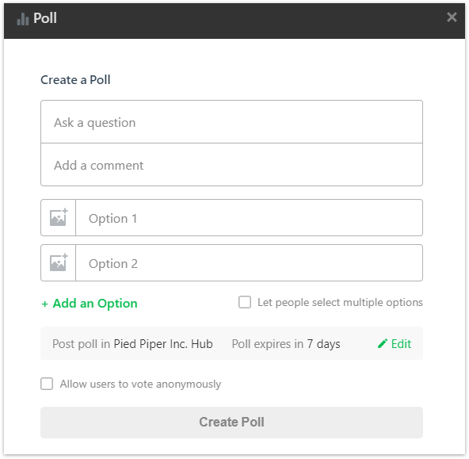Click the 7 days expiration text

point(324,344)
